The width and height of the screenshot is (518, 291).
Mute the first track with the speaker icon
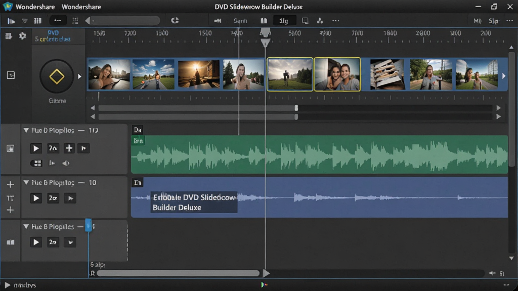click(66, 163)
